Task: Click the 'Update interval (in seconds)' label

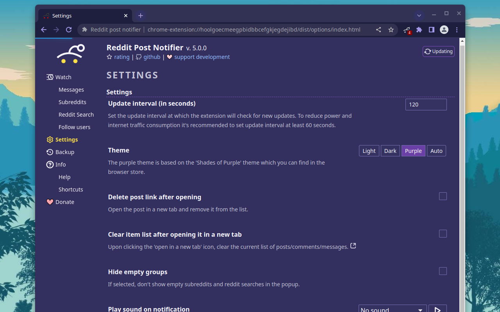Action: (x=152, y=103)
